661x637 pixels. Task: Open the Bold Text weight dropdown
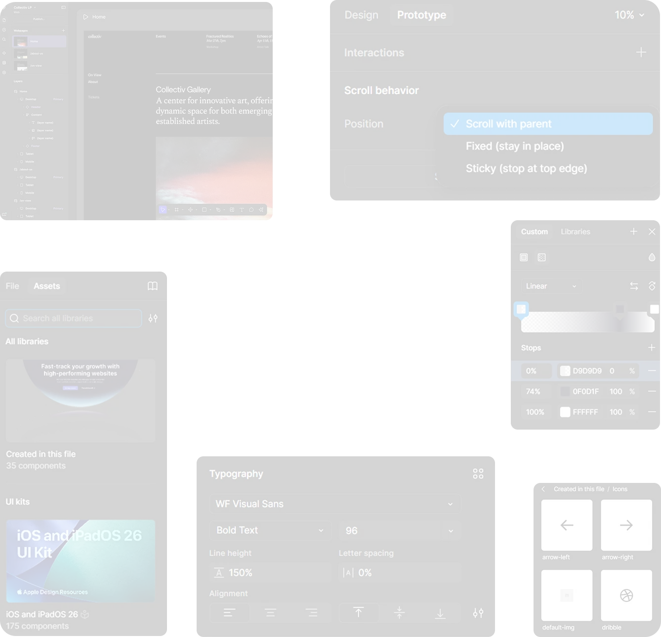point(270,530)
